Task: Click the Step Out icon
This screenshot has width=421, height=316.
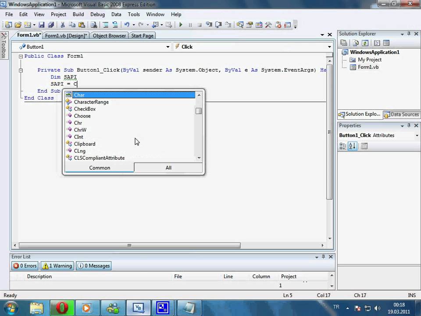Action: pos(228,25)
